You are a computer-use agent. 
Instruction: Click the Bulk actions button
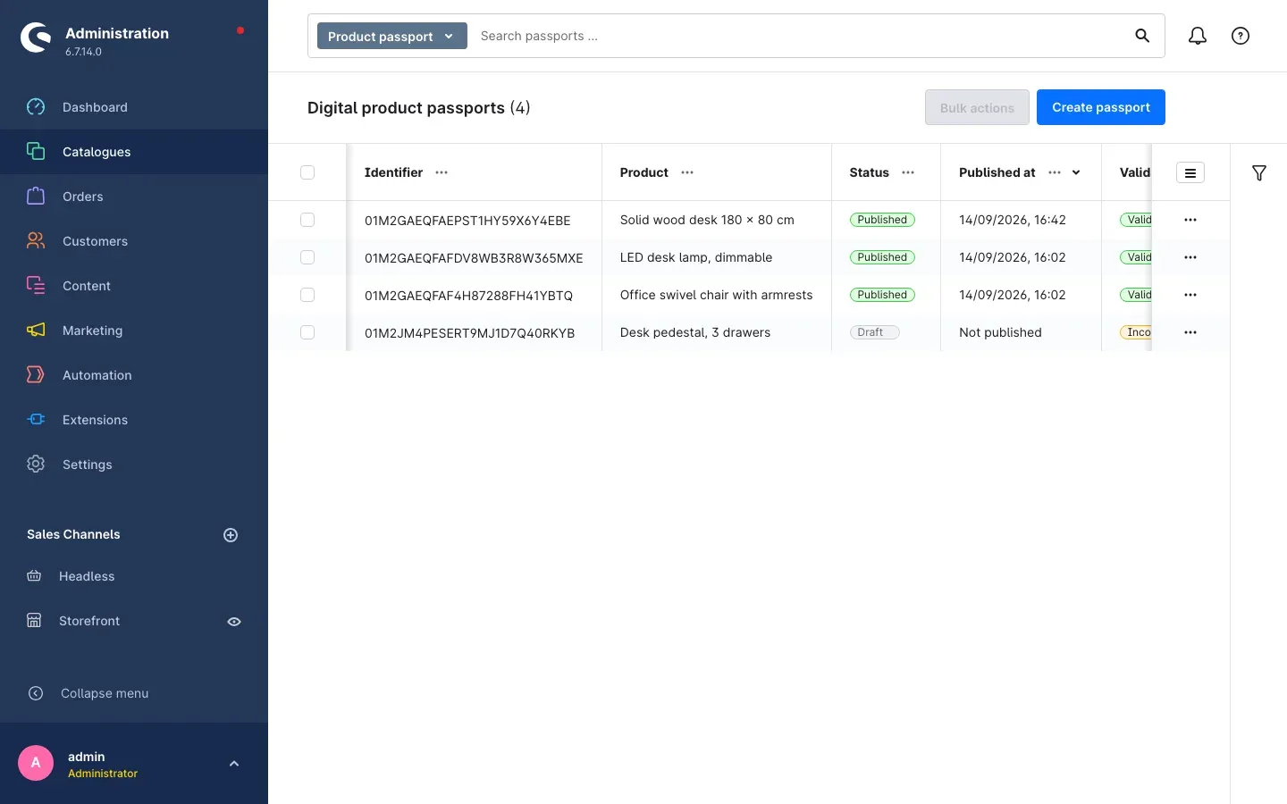coord(977,107)
